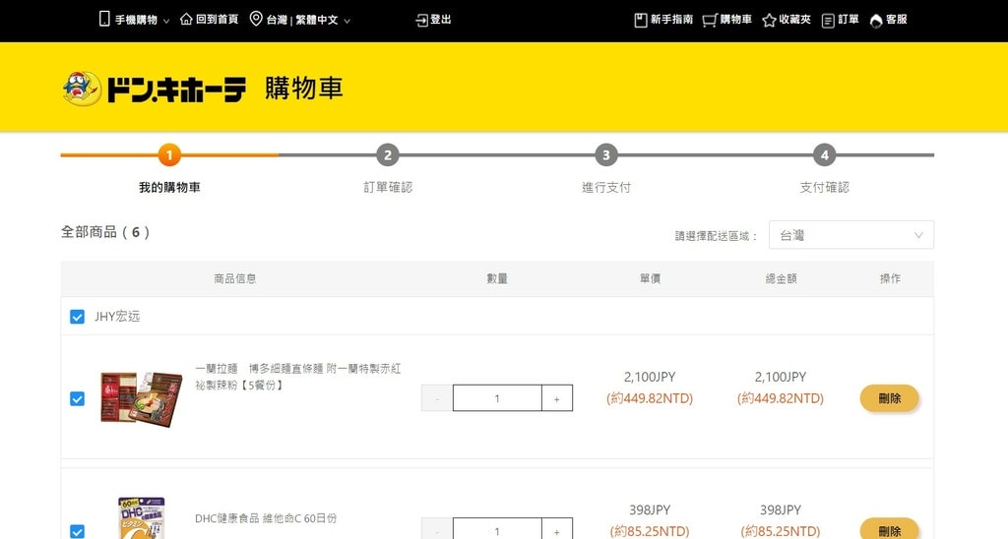This screenshot has width=1008, height=539.
Task: Click the Don Quijote penguin mascot logo
Action: (x=83, y=89)
